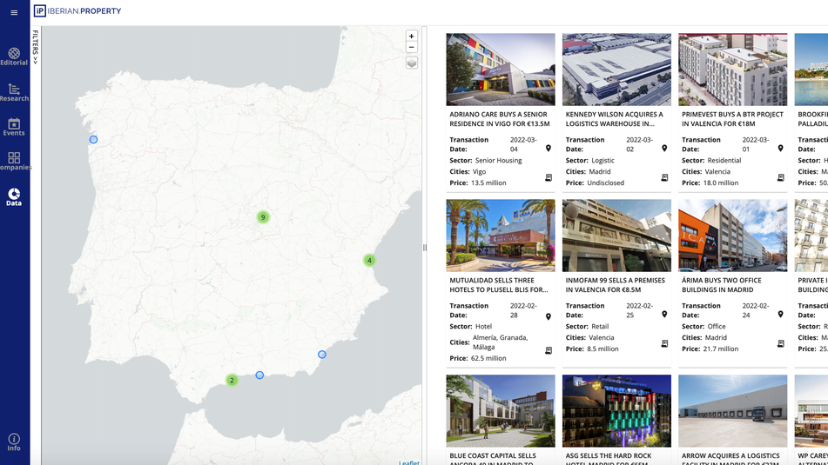Open Inmofam 99 premises thumbnail

click(616, 236)
